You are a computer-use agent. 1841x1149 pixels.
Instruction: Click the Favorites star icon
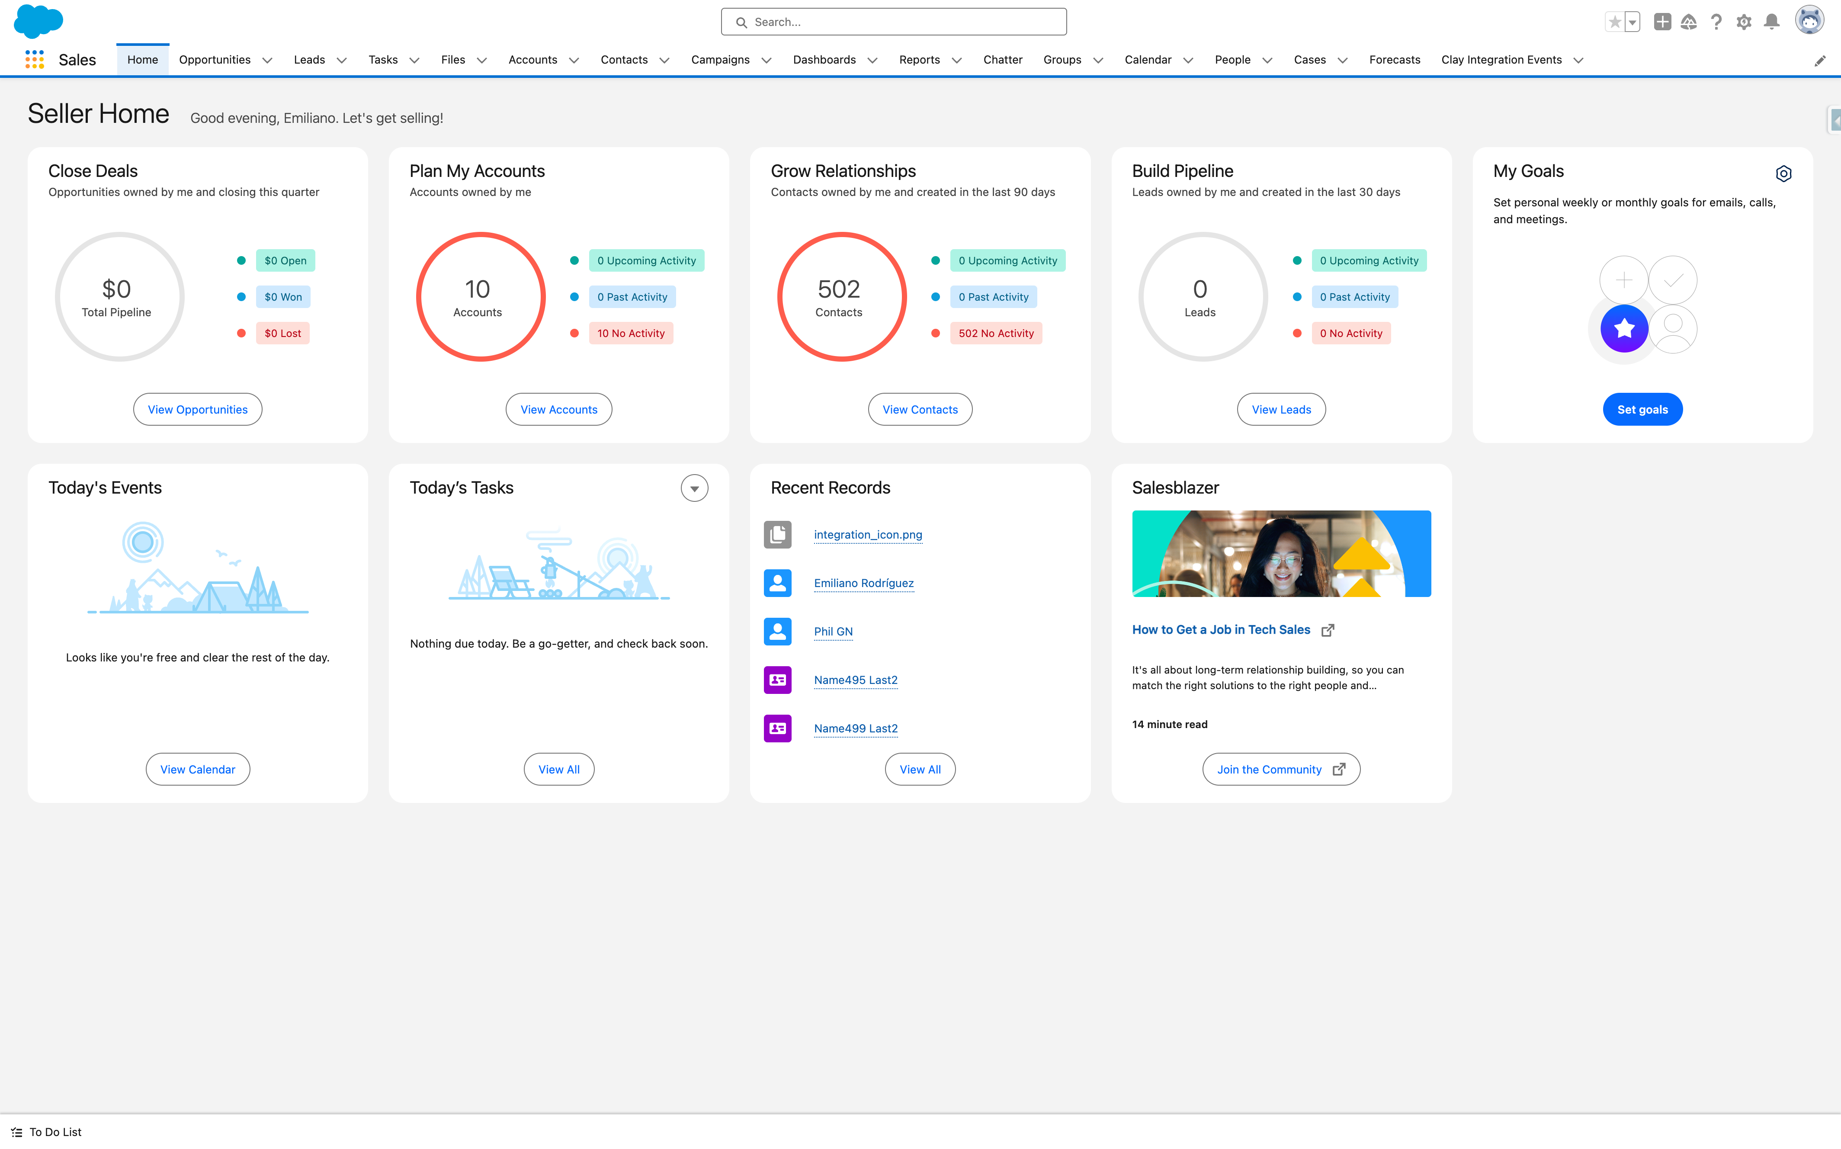[1615, 22]
